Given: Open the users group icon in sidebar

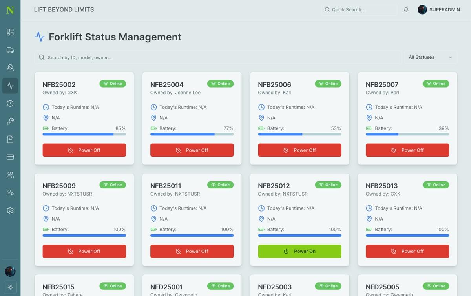Looking at the screenshot, I should click(x=10, y=175).
